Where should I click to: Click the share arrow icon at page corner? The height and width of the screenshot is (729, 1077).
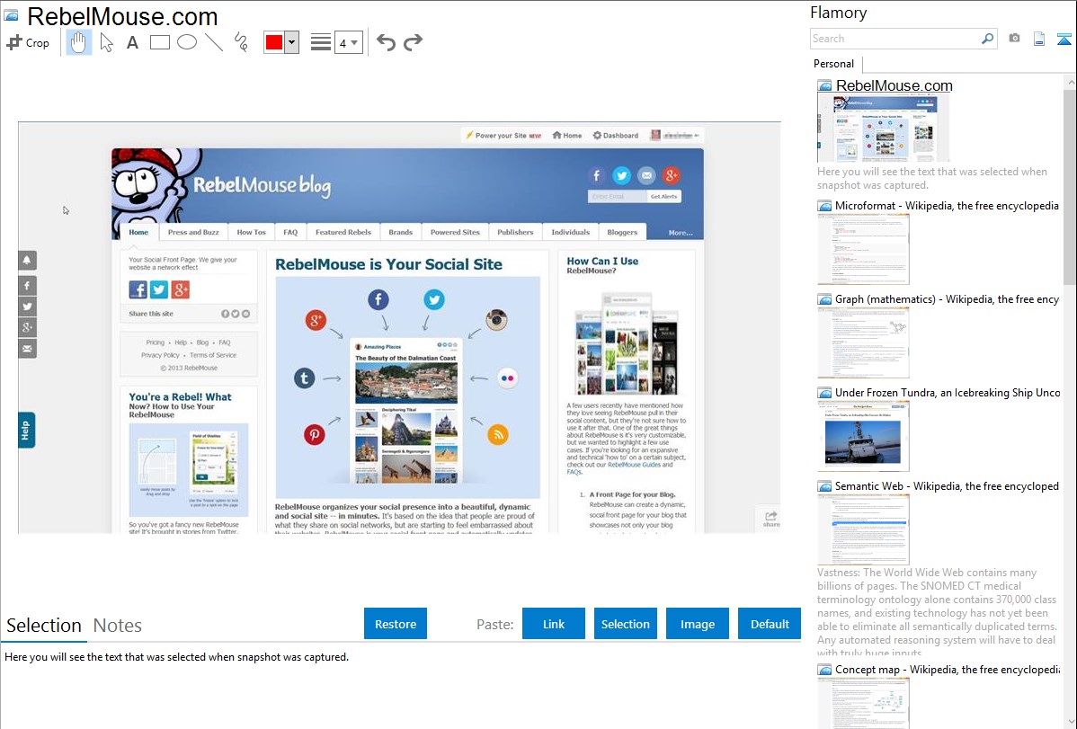point(770,519)
